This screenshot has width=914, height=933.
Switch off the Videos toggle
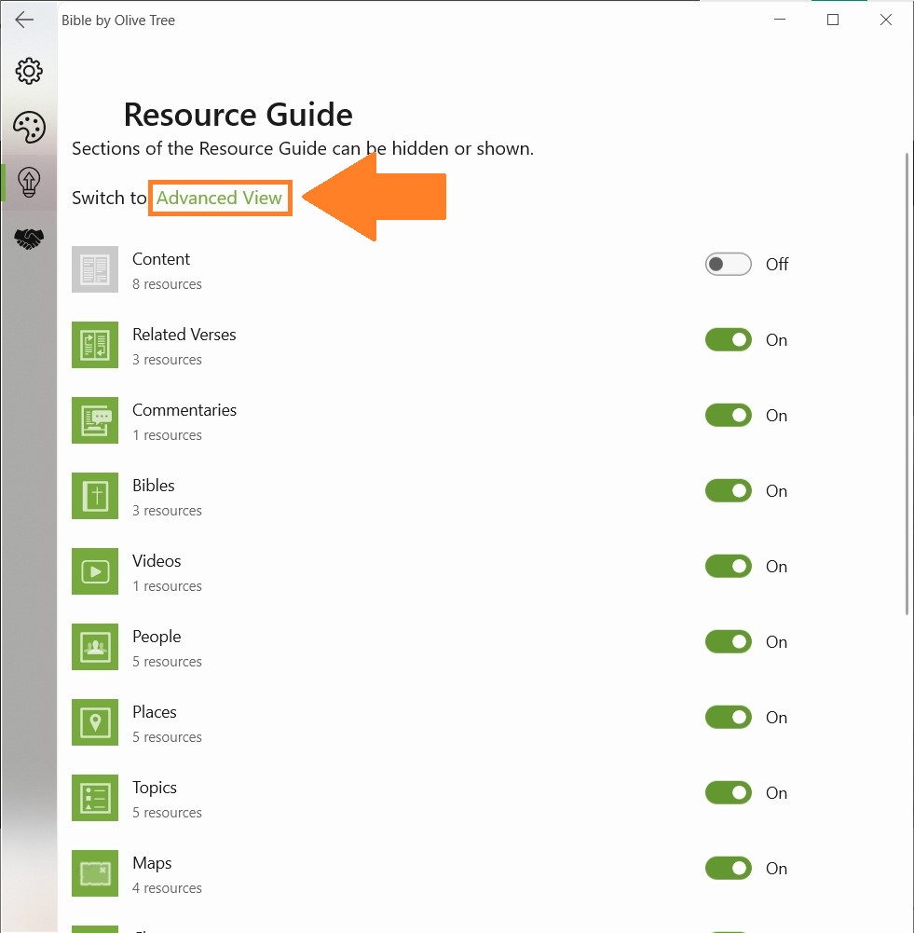click(729, 567)
